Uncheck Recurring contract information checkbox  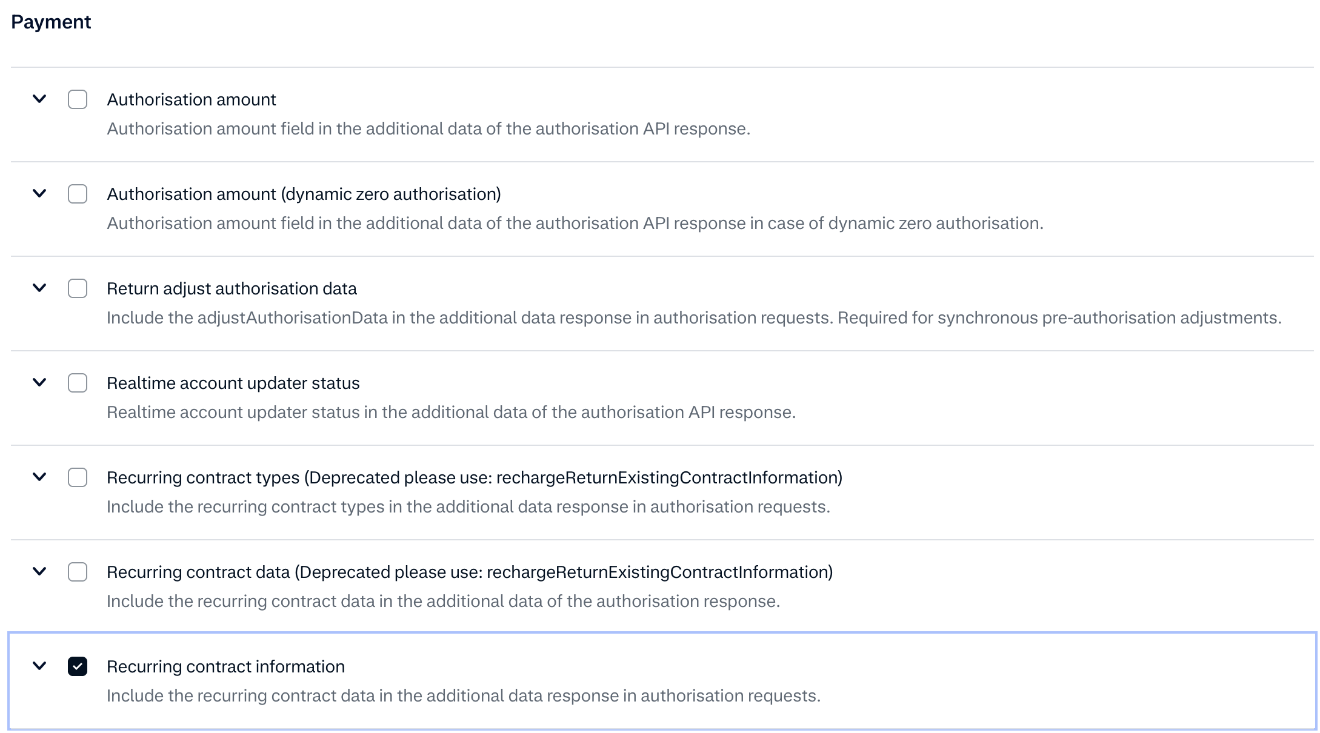(78, 666)
